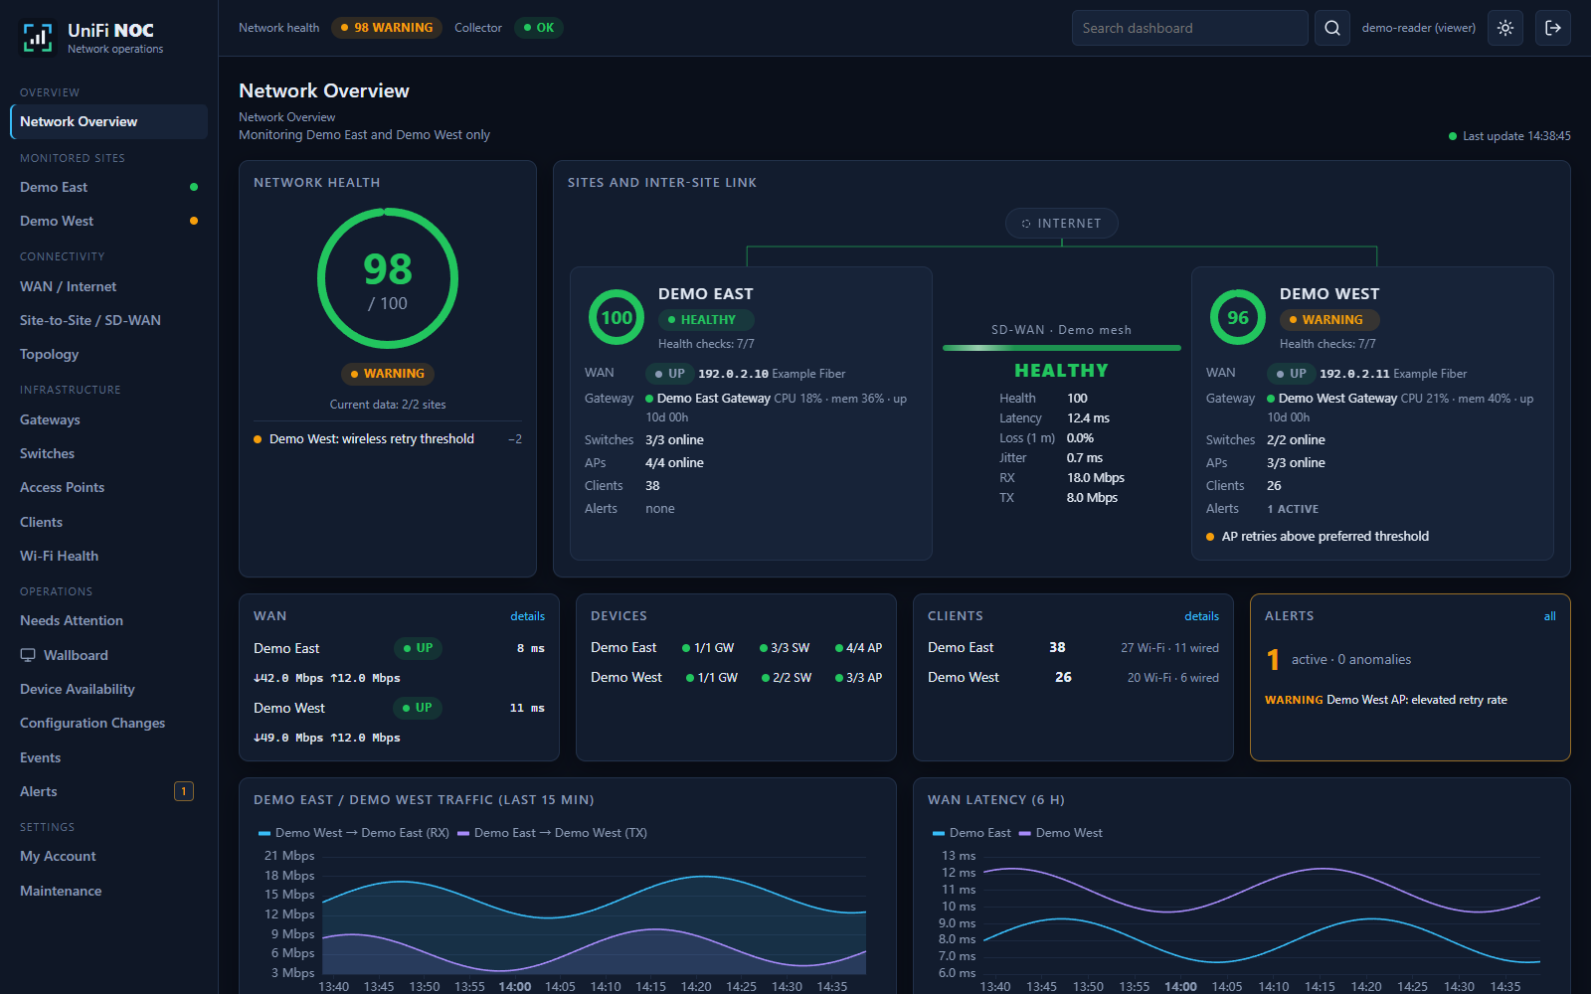Open Maintenance in sidebar
The width and height of the screenshot is (1591, 994).
pos(109,891)
